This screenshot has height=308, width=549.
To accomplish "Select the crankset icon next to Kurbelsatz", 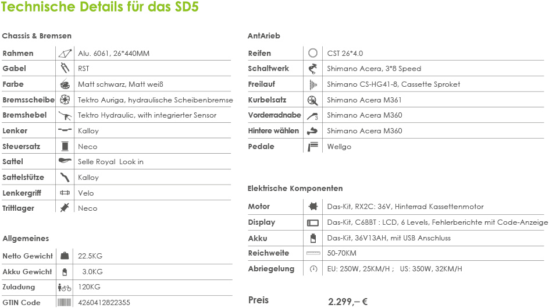I will [313, 100].
